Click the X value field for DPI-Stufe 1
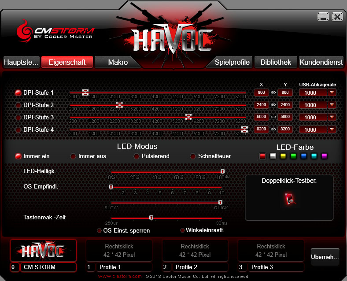Image resolution: width=347 pixels, height=281 pixels. 262,92
